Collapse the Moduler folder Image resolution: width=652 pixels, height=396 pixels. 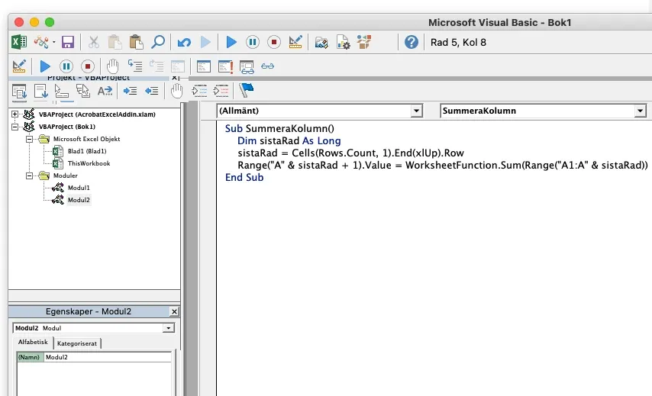(x=29, y=175)
